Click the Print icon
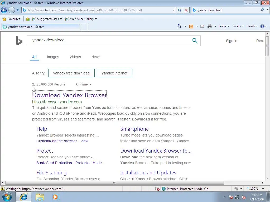The image size is (270, 202). click(x=210, y=26)
